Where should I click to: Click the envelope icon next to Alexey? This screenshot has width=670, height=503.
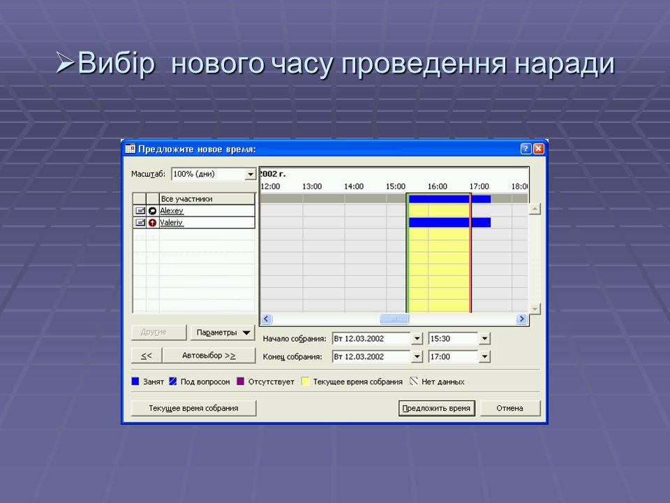coord(140,210)
